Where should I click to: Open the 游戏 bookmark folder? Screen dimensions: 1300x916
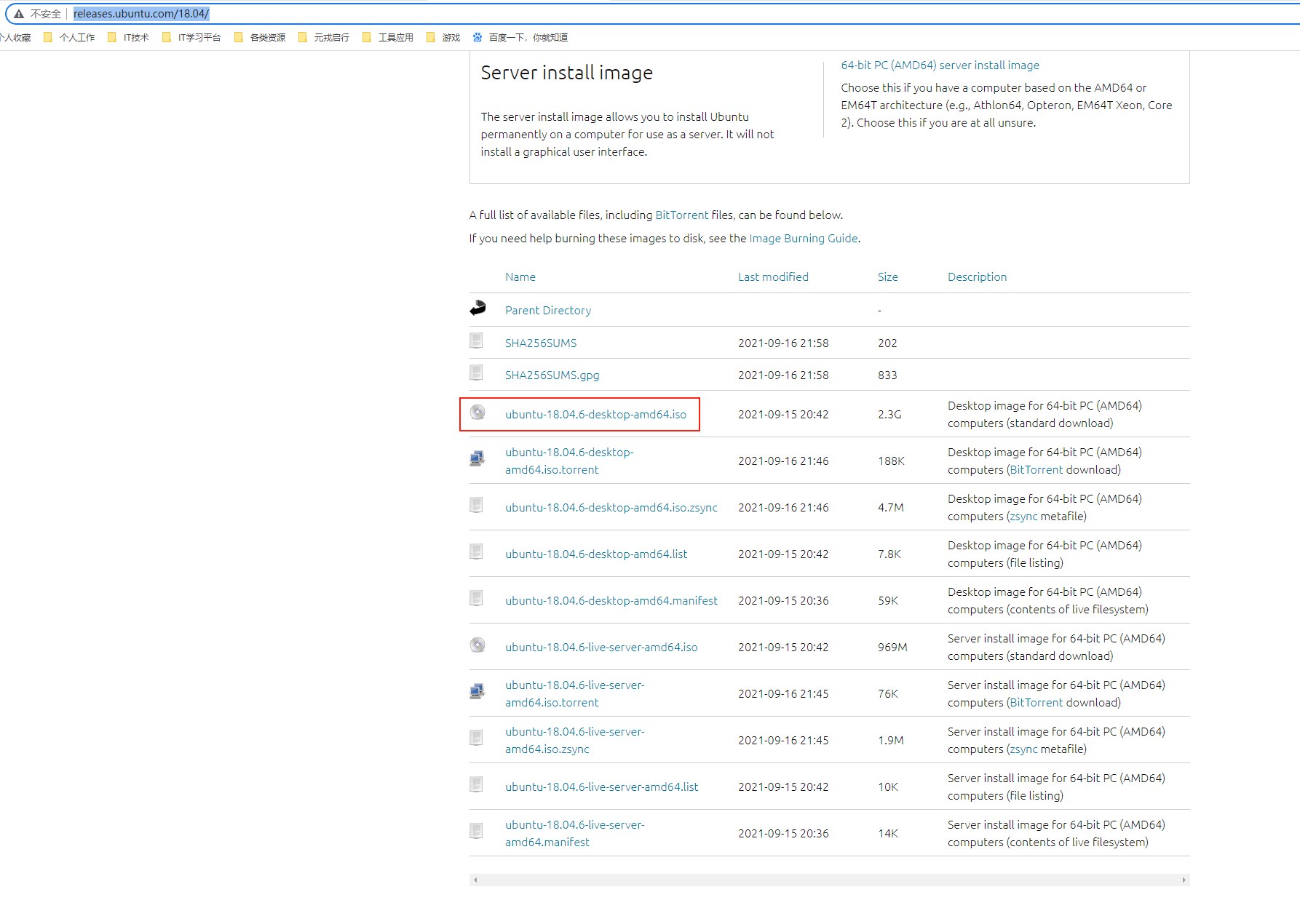pos(443,37)
